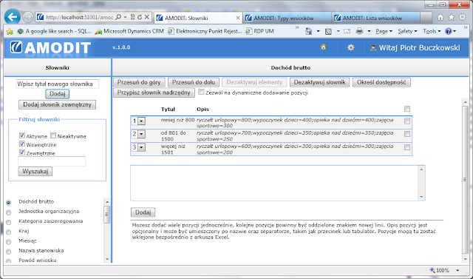The width and height of the screenshot is (473, 279).
Task: Open browser favorites star icon
Action: pos(452,18)
